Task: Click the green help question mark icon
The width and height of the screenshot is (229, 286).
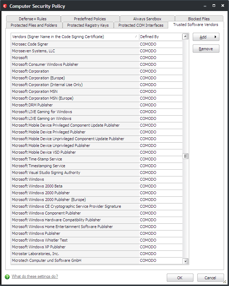Action: click(7, 277)
